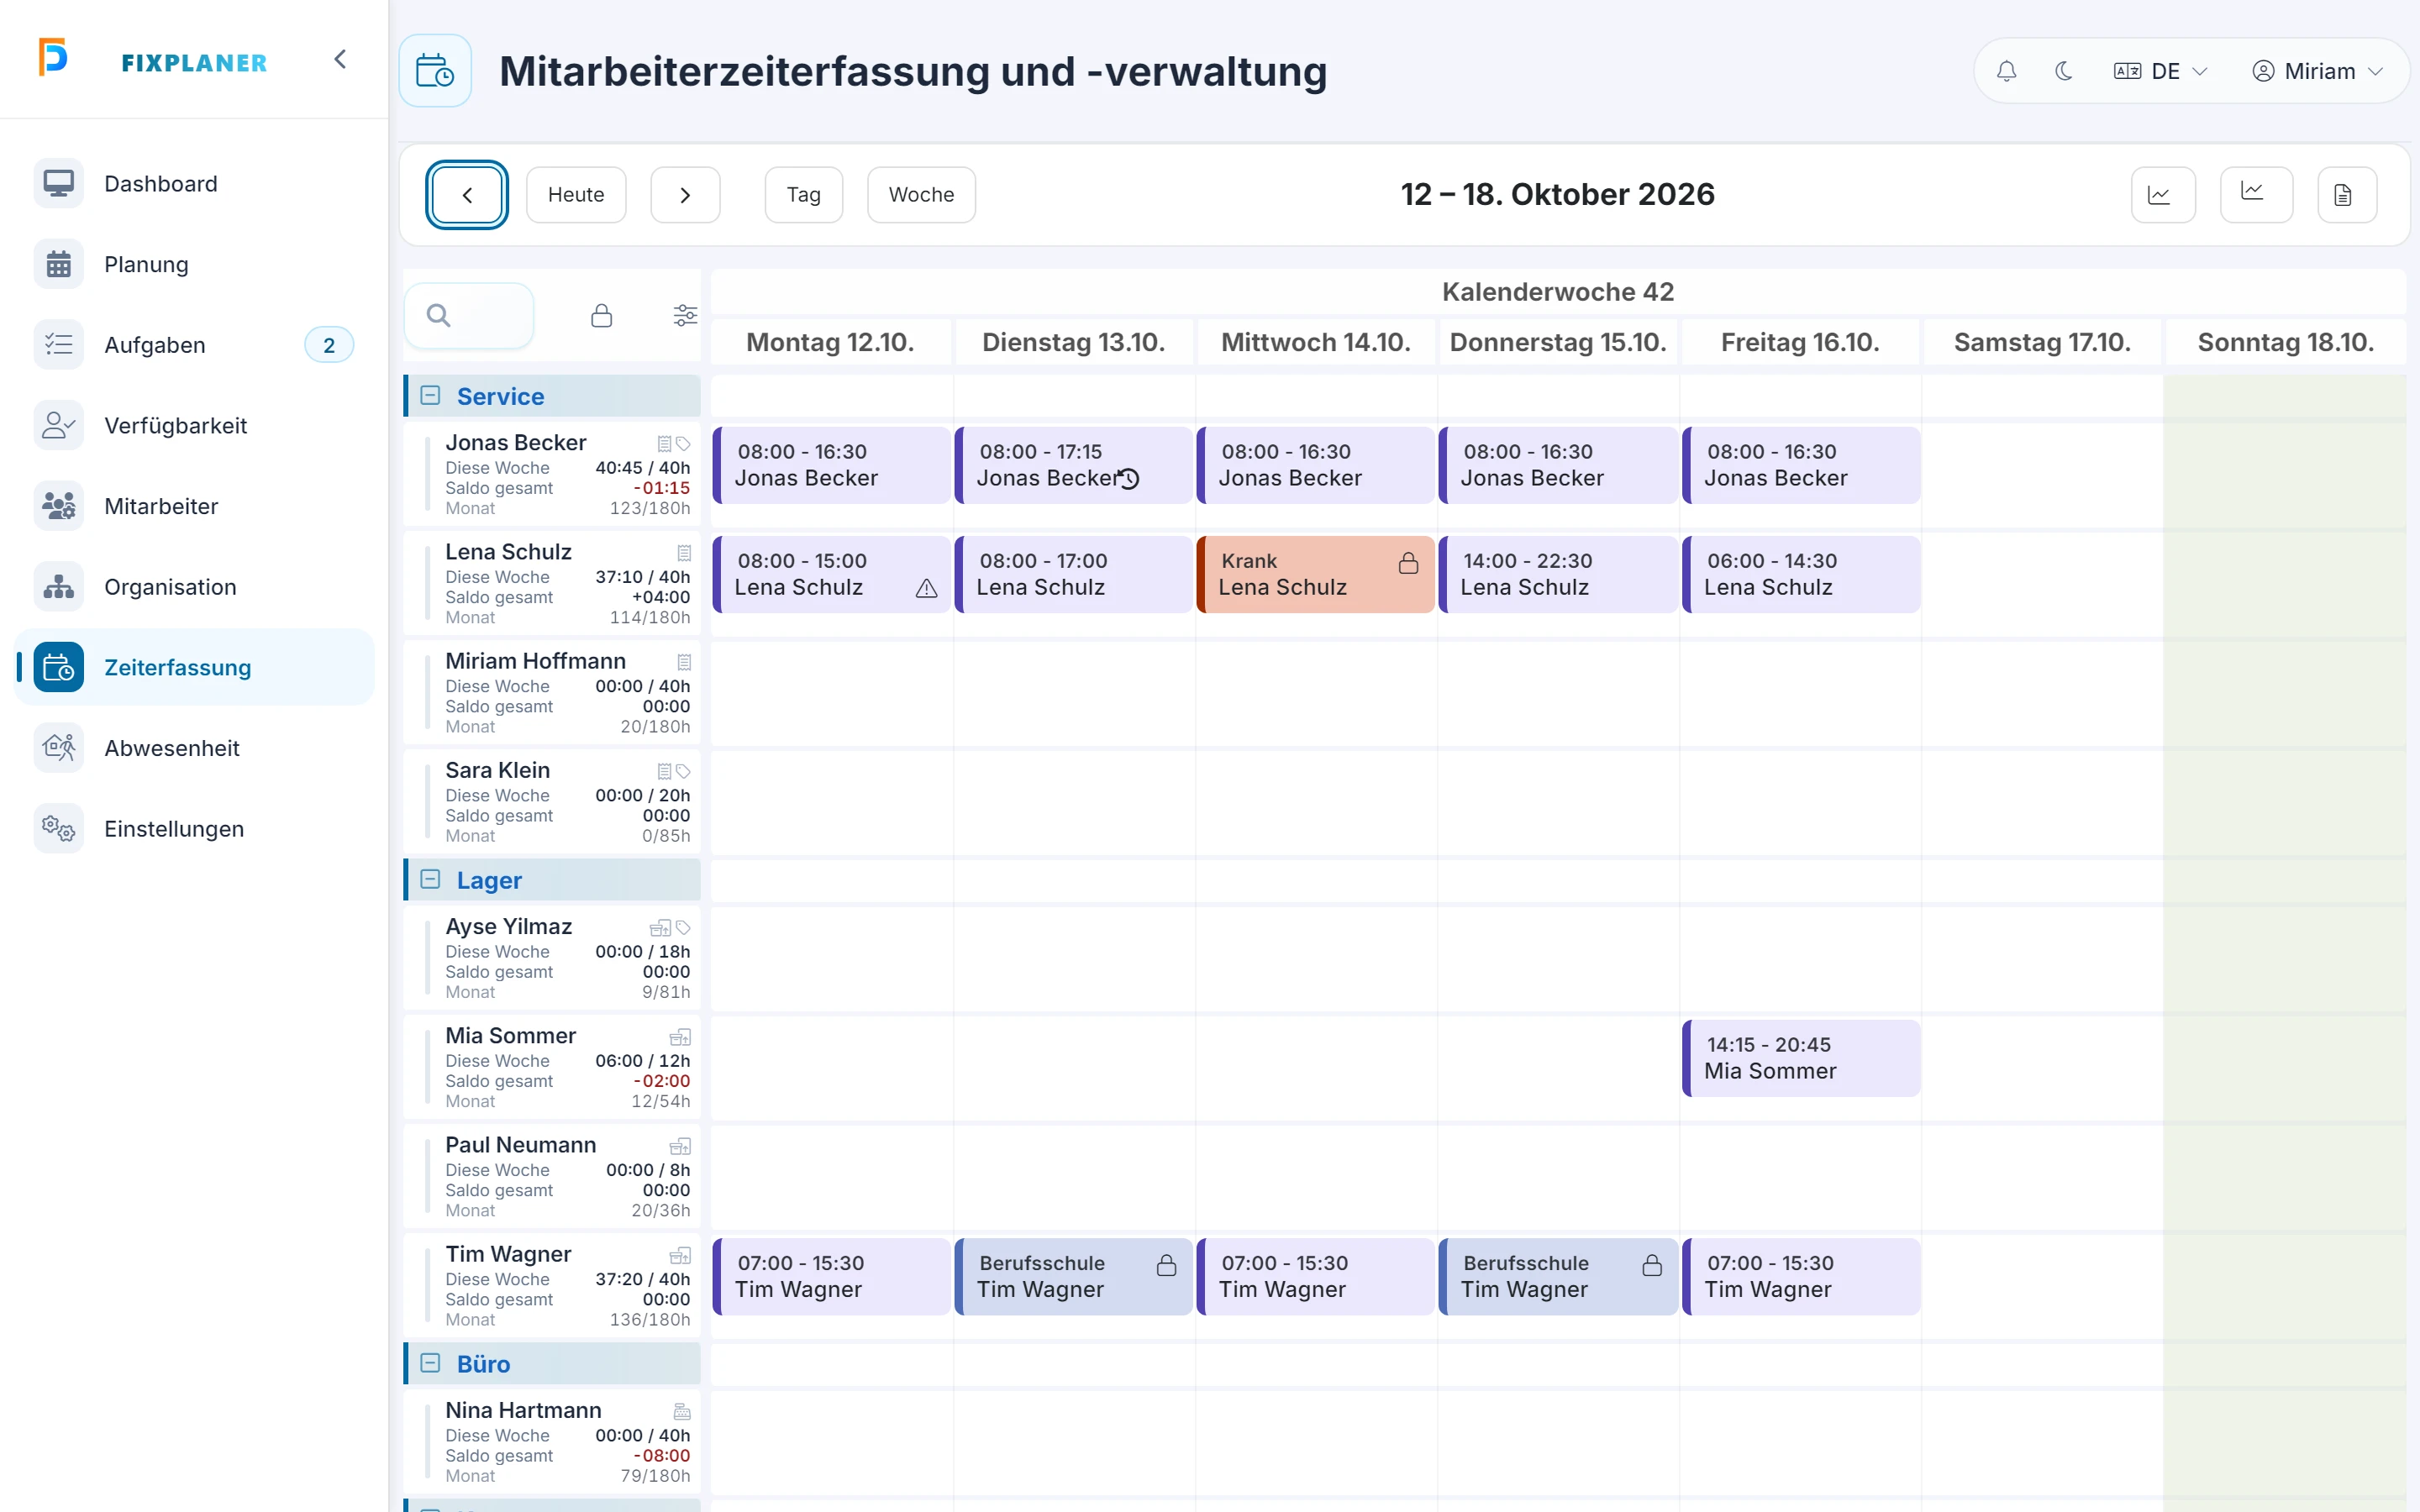Image resolution: width=2420 pixels, height=1512 pixels.
Task: Collapse the sidebar with the chevron
Action: click(x=340, y=59)
